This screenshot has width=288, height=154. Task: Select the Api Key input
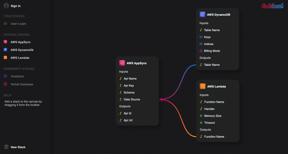coord(129,85)
